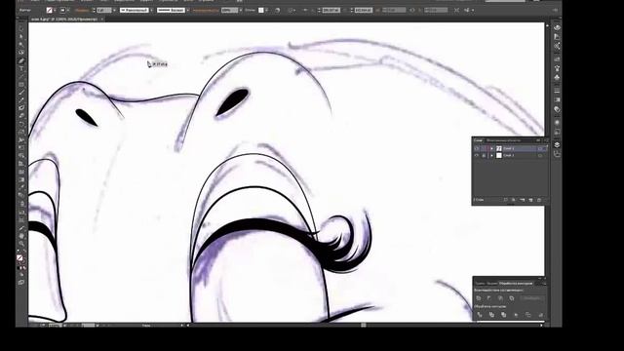Click the stroke weight input field
624x351 pixels.
pyautogui.click(x=104, y=11)
